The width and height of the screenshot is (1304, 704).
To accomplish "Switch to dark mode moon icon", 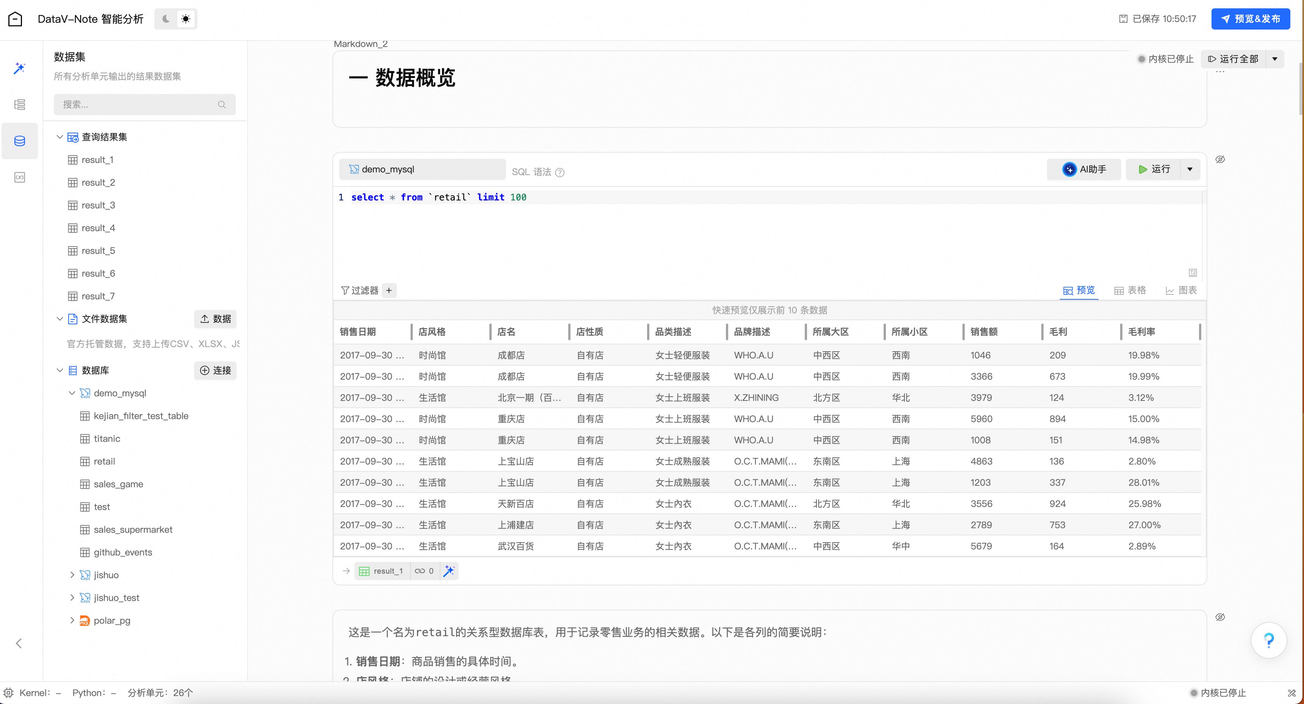I will pyautogui.click(x=166, y=19).
